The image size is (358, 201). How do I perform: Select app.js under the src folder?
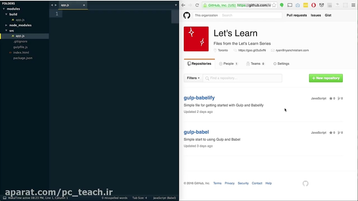point(20,36)
